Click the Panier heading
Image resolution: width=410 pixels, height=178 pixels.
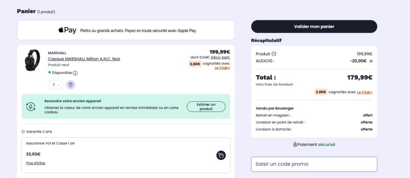pos(26,11)
